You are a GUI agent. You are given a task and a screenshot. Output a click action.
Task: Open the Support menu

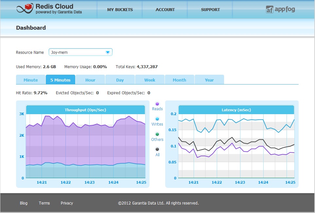[210, 9]
